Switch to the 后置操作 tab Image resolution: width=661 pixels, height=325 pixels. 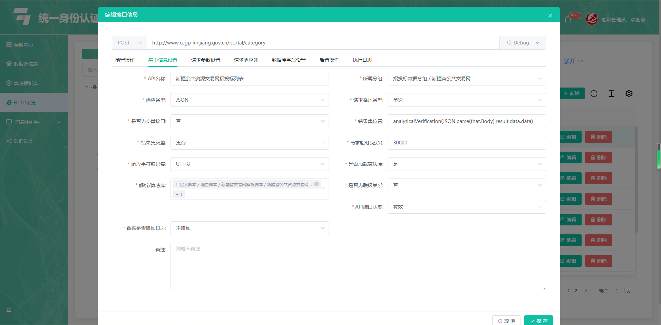[329, 60]
